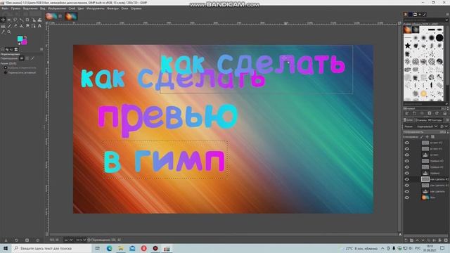Open the layer blend mode dropdown
This screenshot has width=450, height=253.
(427, 126)
